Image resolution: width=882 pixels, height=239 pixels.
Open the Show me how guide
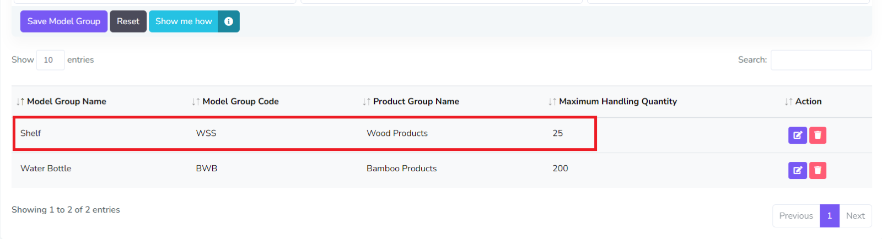[184, 21]
